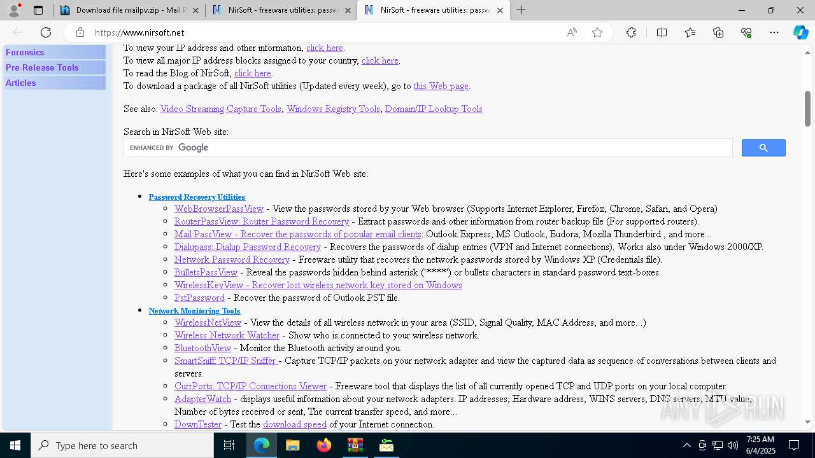Click the page vertical scrollbar thumb
Viewport: 815px width, 458px height.
point(807,109)
